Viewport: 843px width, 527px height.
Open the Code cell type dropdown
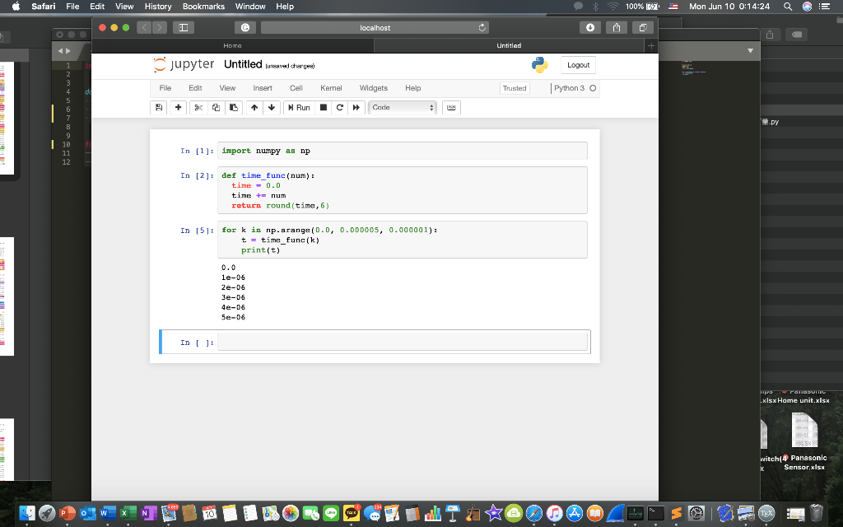[x=402, y=107]
